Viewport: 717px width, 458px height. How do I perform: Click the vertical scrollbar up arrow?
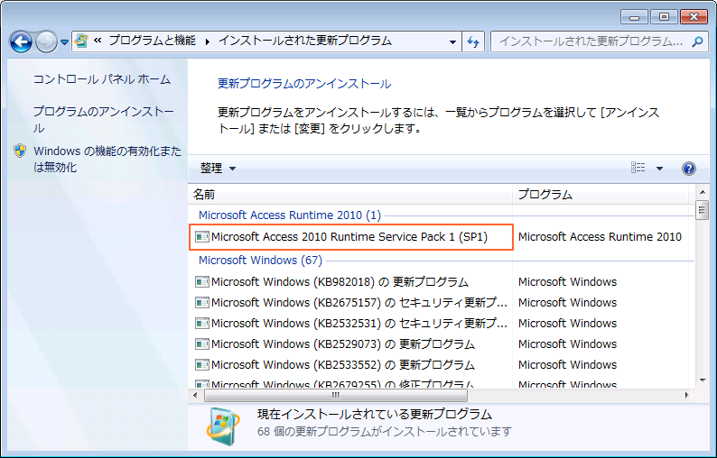[x=702, y=192]
